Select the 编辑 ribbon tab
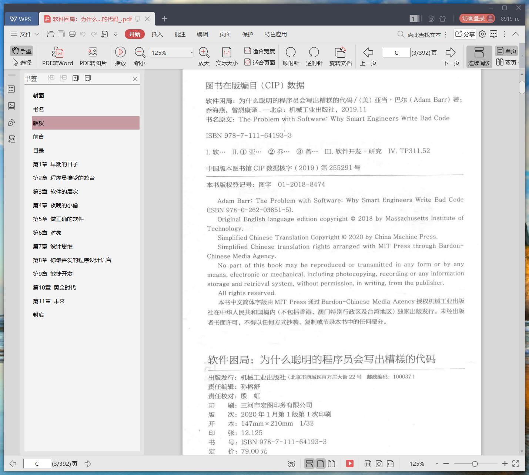Viewport: 529px width, 475px height. pyautogui.click(x=202, y=34)
